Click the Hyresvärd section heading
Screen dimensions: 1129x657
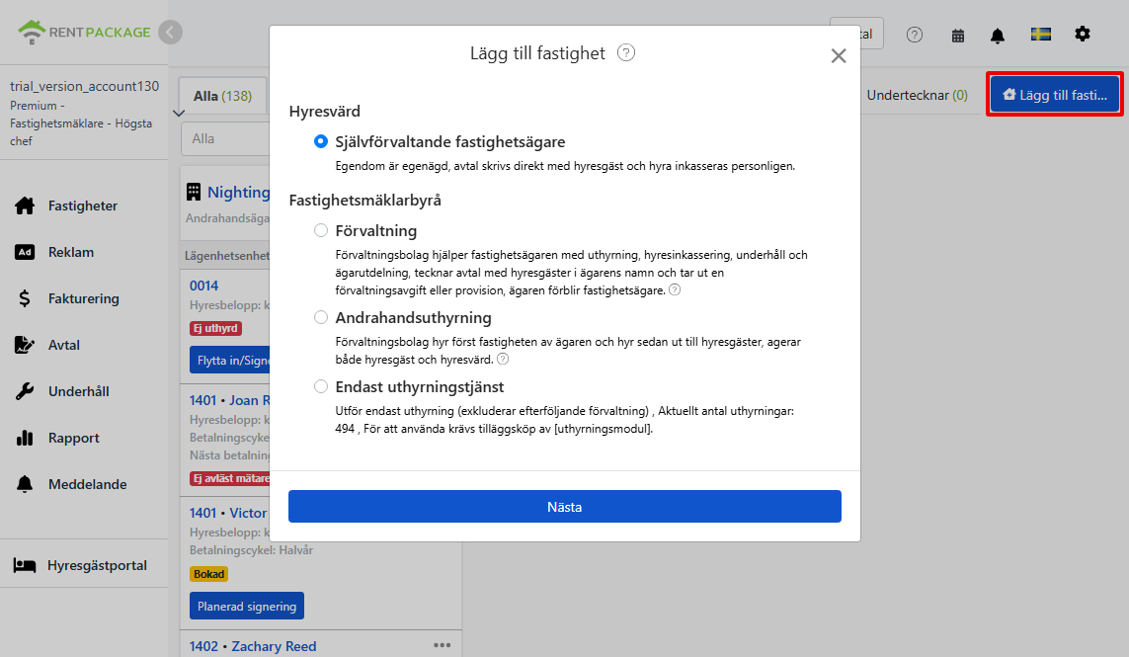pyautogui.click(x=325, y=111)
